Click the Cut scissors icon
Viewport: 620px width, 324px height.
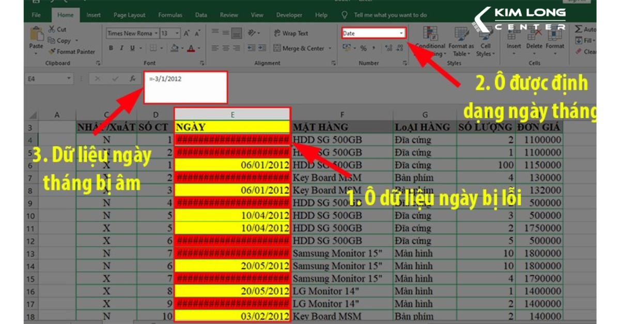tap(52, 30)
